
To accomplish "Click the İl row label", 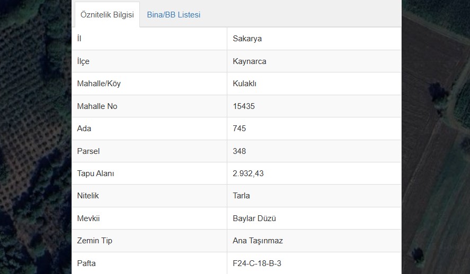I will pyautogui.click(x=79, y=39).
